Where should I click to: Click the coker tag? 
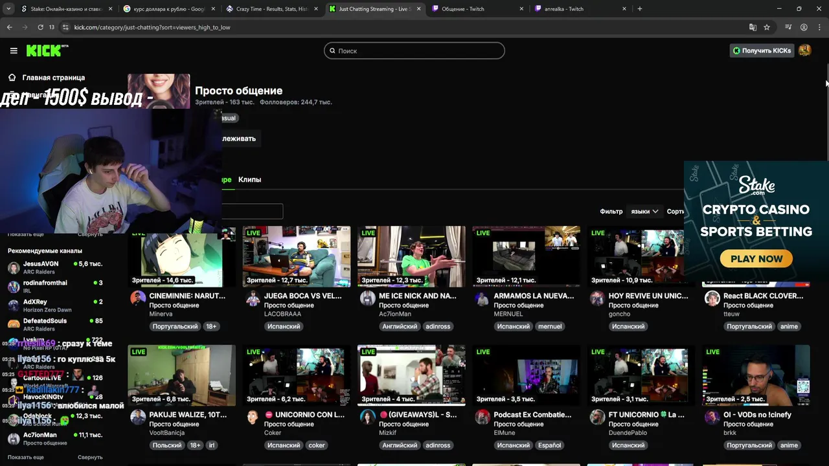(x=317, y=445)
